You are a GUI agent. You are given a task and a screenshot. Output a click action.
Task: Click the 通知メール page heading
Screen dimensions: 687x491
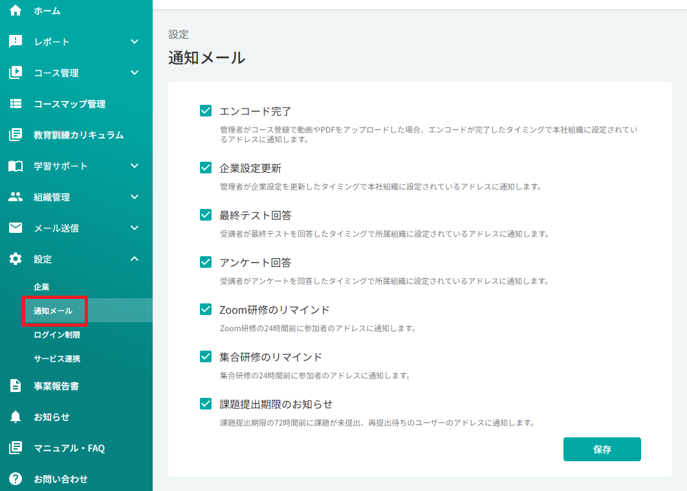pos(207,58)
